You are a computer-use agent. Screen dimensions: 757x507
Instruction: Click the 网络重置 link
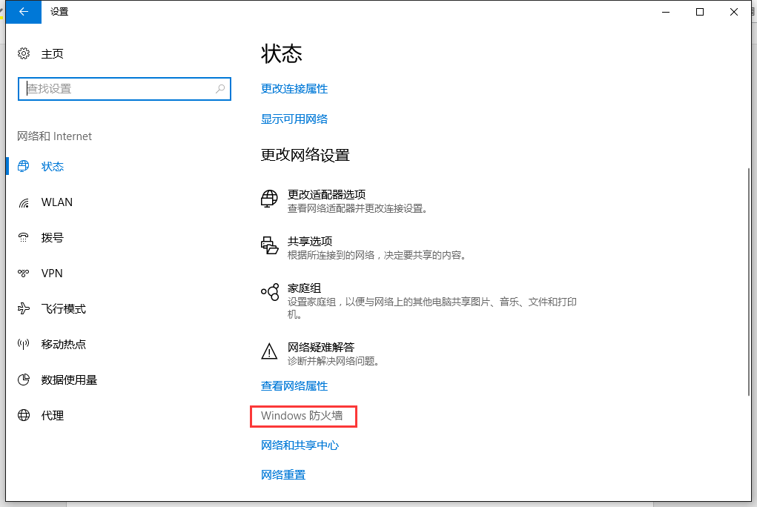[283, 475]
